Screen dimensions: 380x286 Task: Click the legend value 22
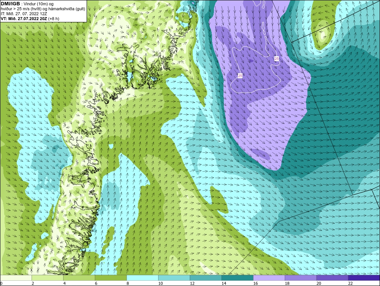pyautogui.click(x=350, y=283)
